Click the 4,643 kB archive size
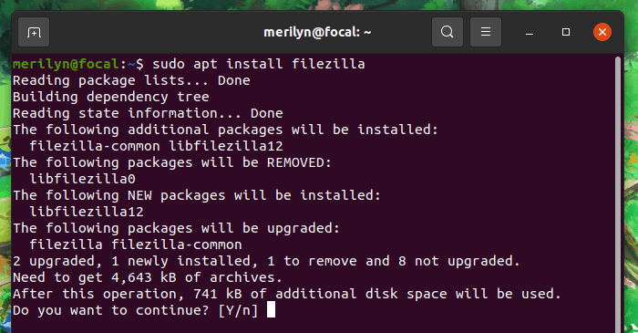 pos(144,277)
